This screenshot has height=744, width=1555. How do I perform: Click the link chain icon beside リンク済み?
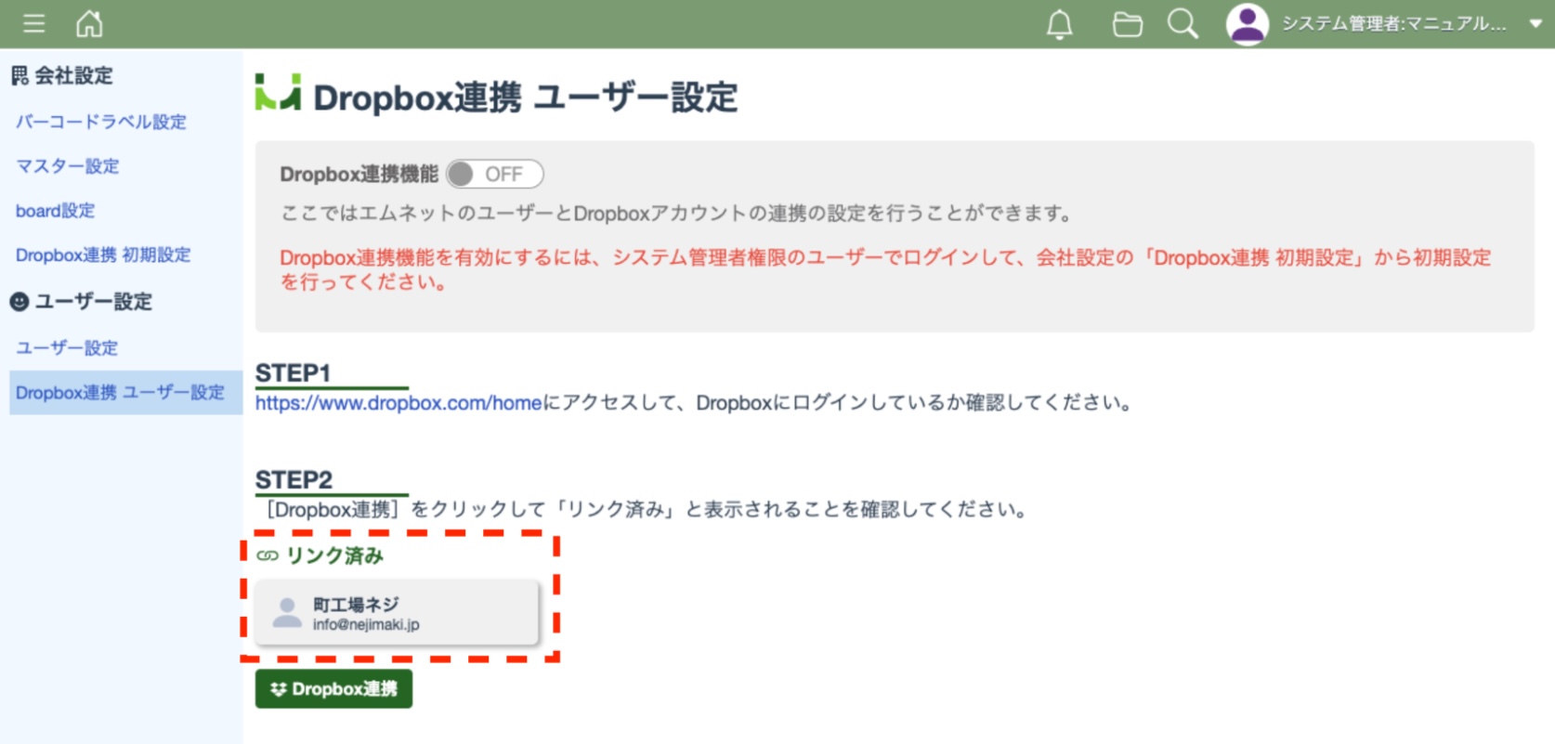click(x=268, y=555)
